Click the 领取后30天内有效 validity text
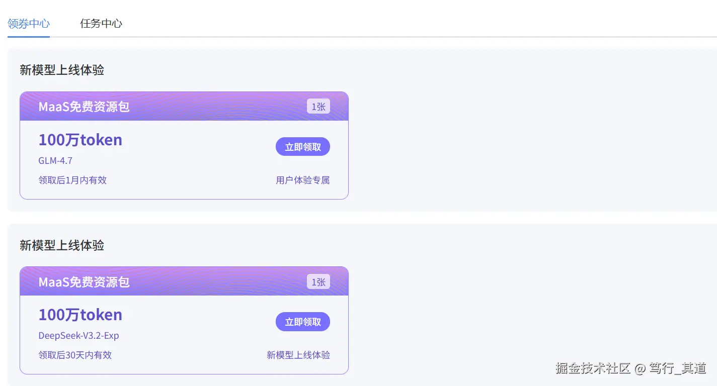Image resolution: width=717 pixels, height=386 pixels. click(x=75, y=355)
